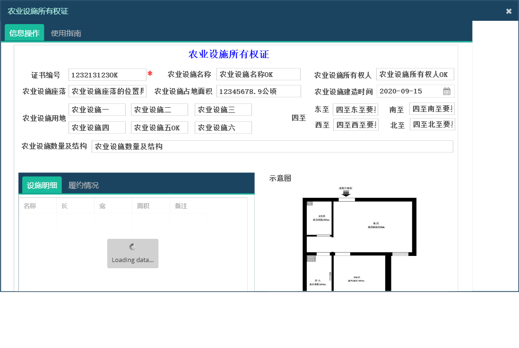This screenshot has width=519, height=348.
Task: Close the 农业设施所有权证 dialog
Action: pos(509,11)
